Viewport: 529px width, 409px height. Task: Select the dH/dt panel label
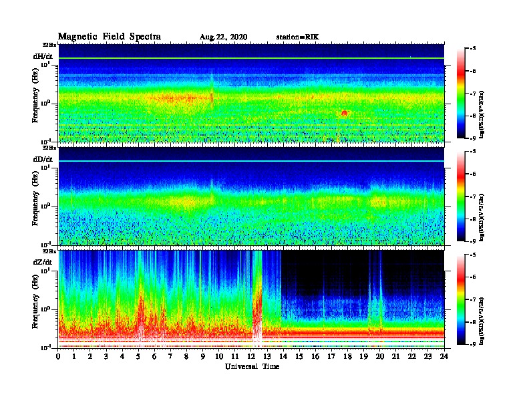[x=43, y=56]
